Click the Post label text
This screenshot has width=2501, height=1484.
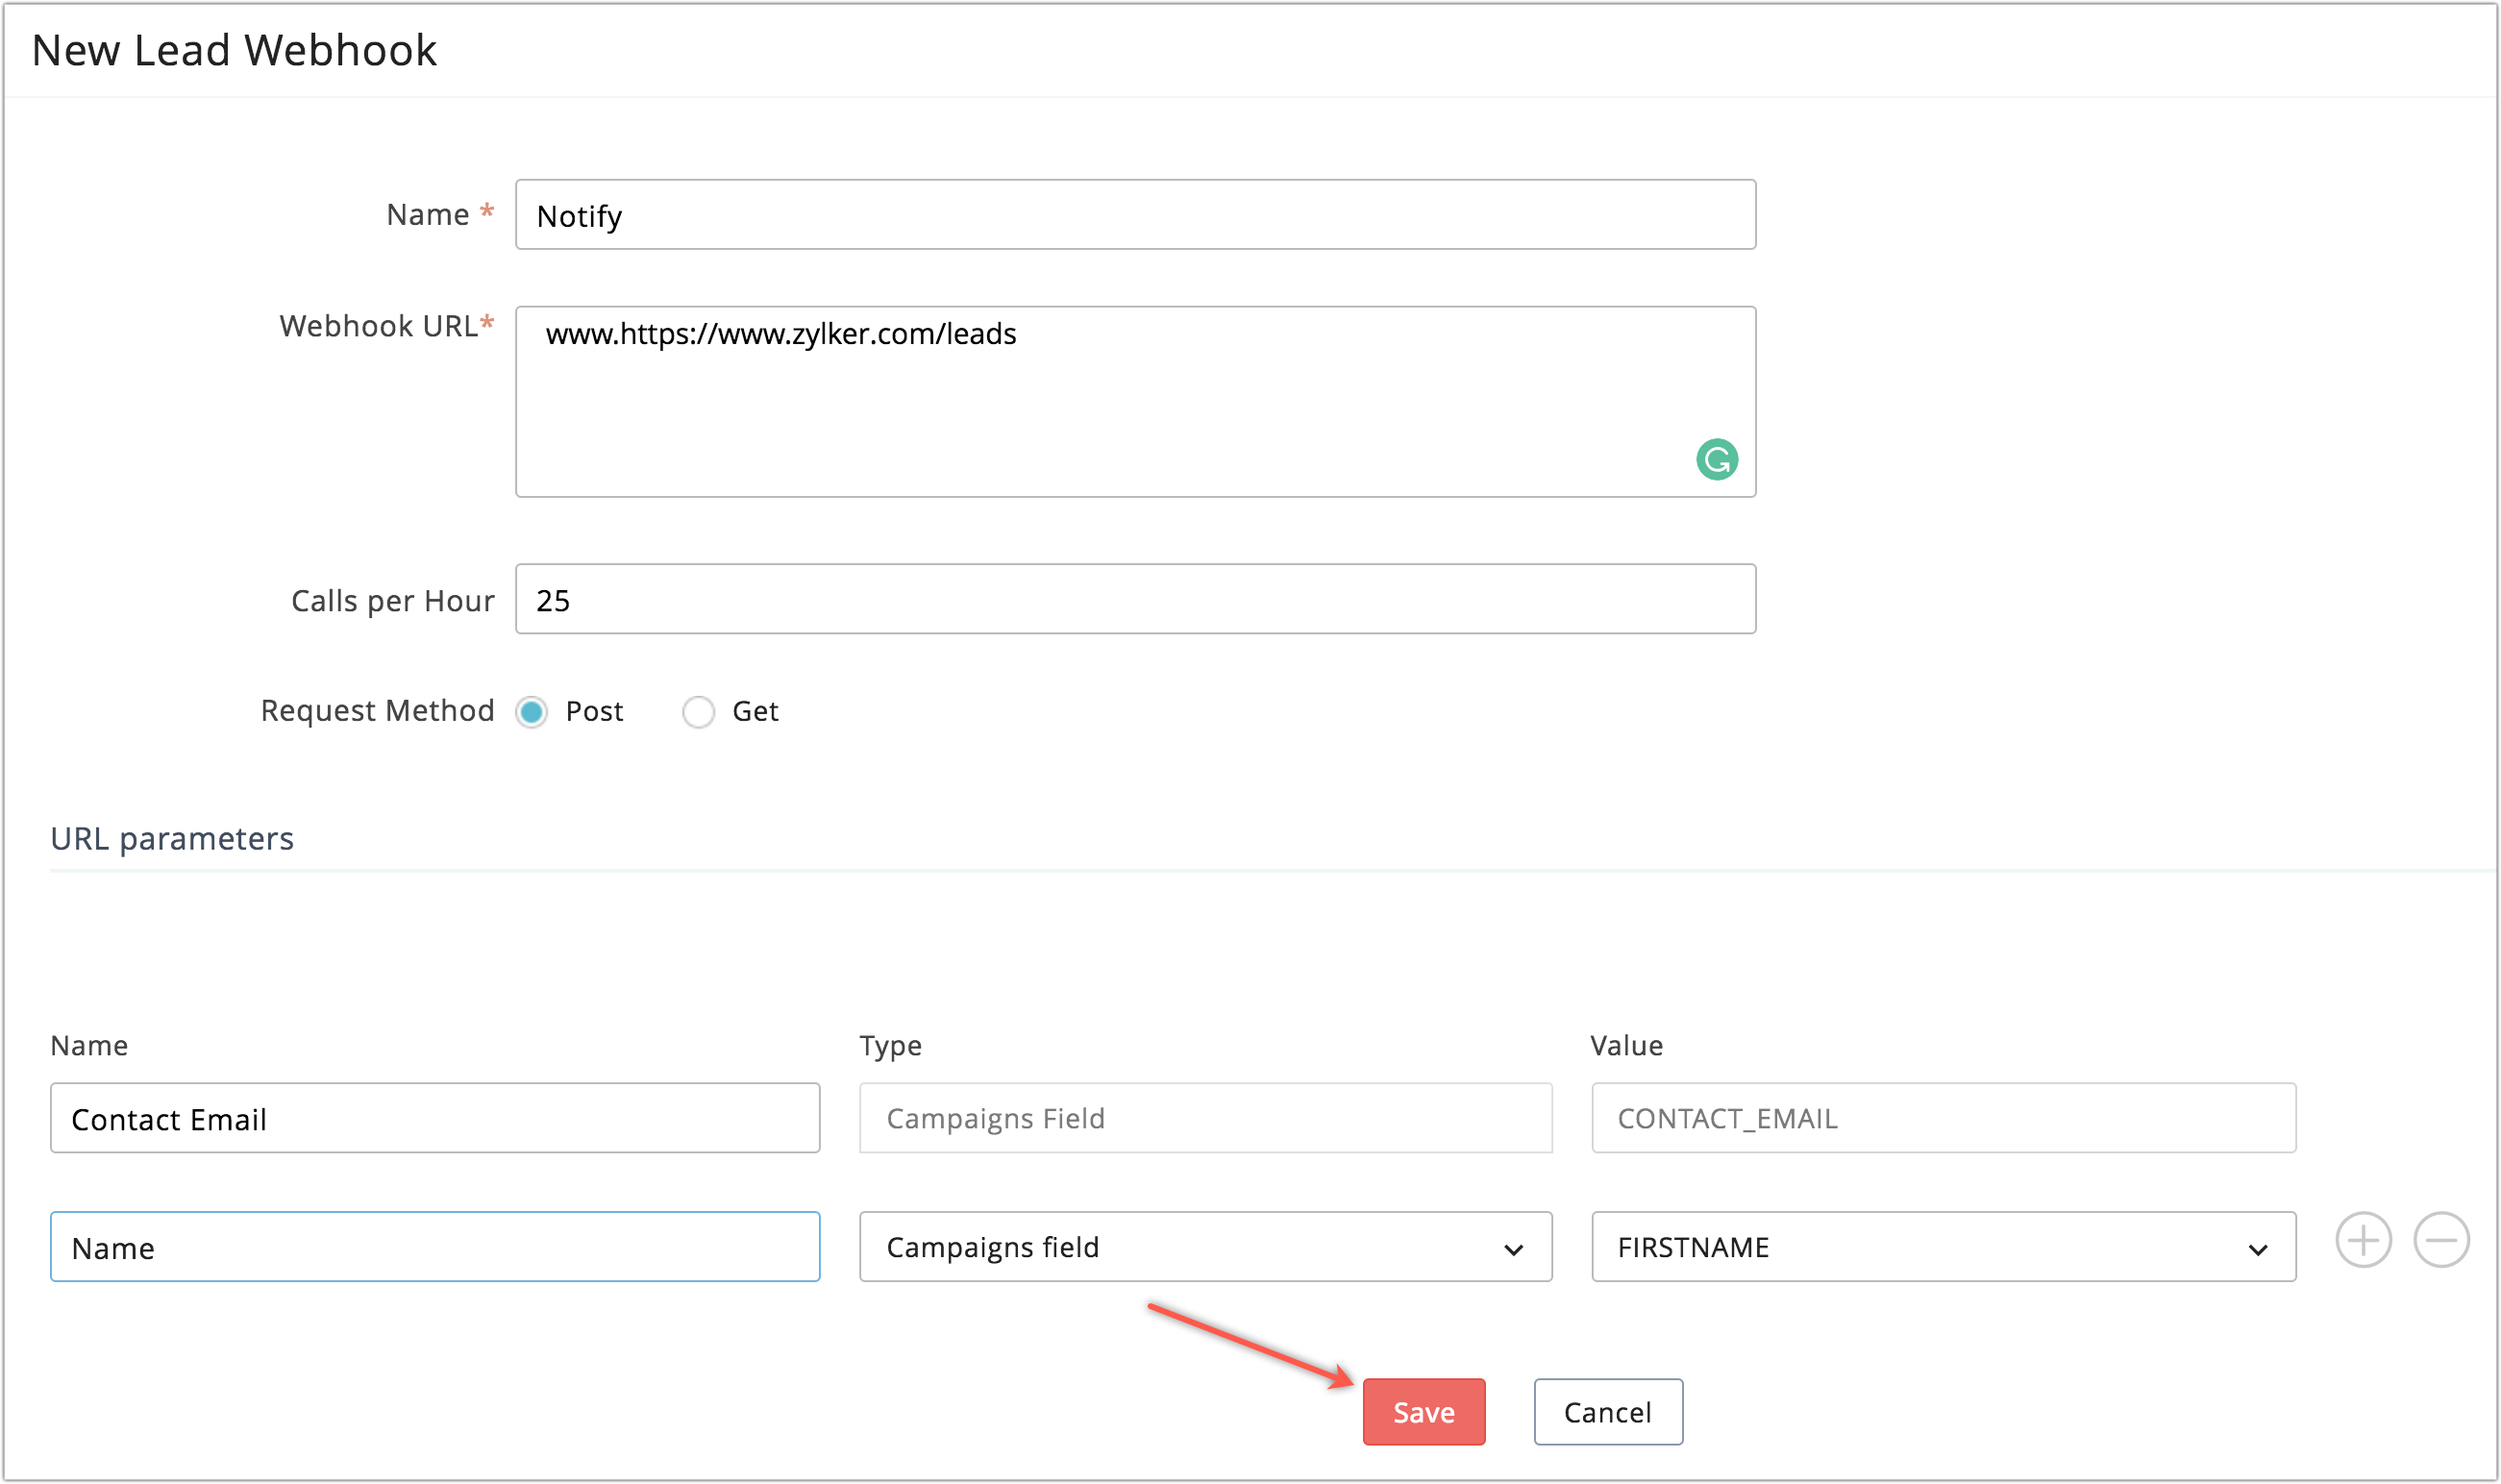pos(594,711)
